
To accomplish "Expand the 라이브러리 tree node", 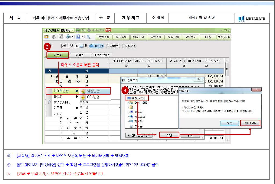I will pyautogui.click(x=128, y=103).
